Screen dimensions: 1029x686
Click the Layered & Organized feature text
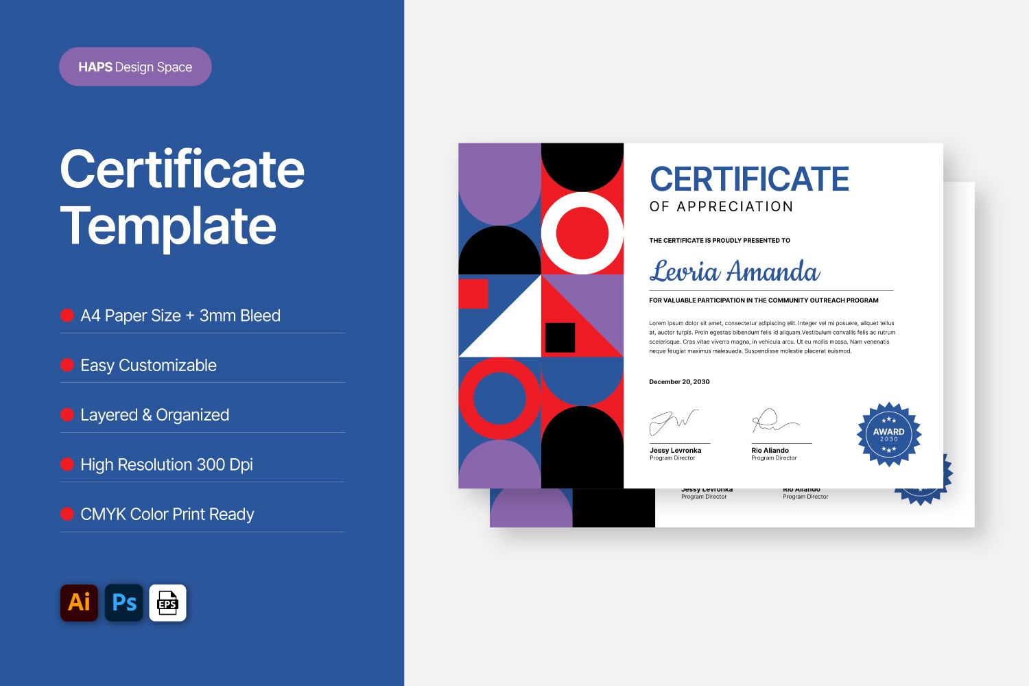coord(154,415)
